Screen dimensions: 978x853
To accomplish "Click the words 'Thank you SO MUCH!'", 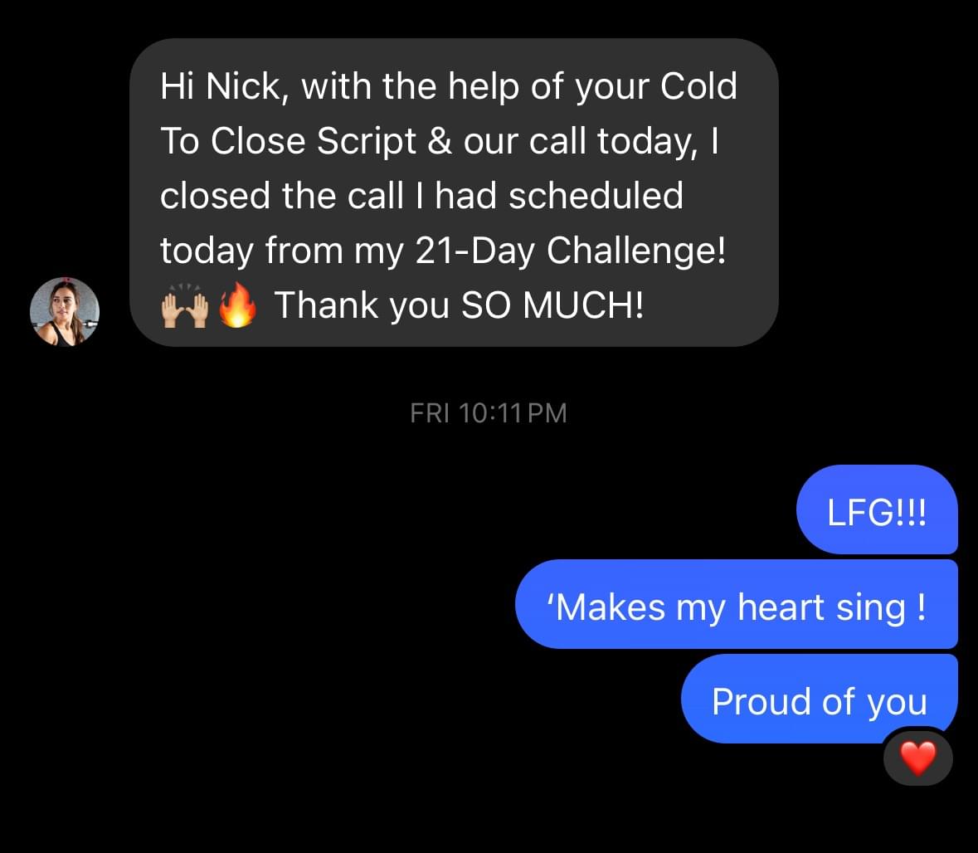I will point(459,305).
